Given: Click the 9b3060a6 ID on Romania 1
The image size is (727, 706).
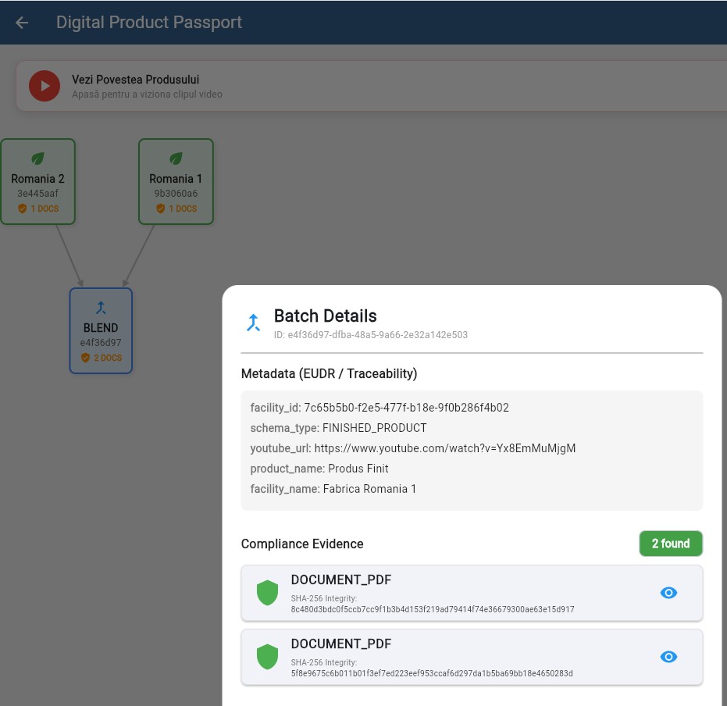Looking at the screenshot, I should [176, 194].
